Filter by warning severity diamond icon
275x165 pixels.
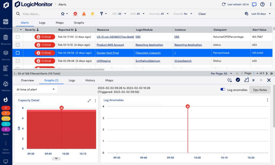pos(93,14)
